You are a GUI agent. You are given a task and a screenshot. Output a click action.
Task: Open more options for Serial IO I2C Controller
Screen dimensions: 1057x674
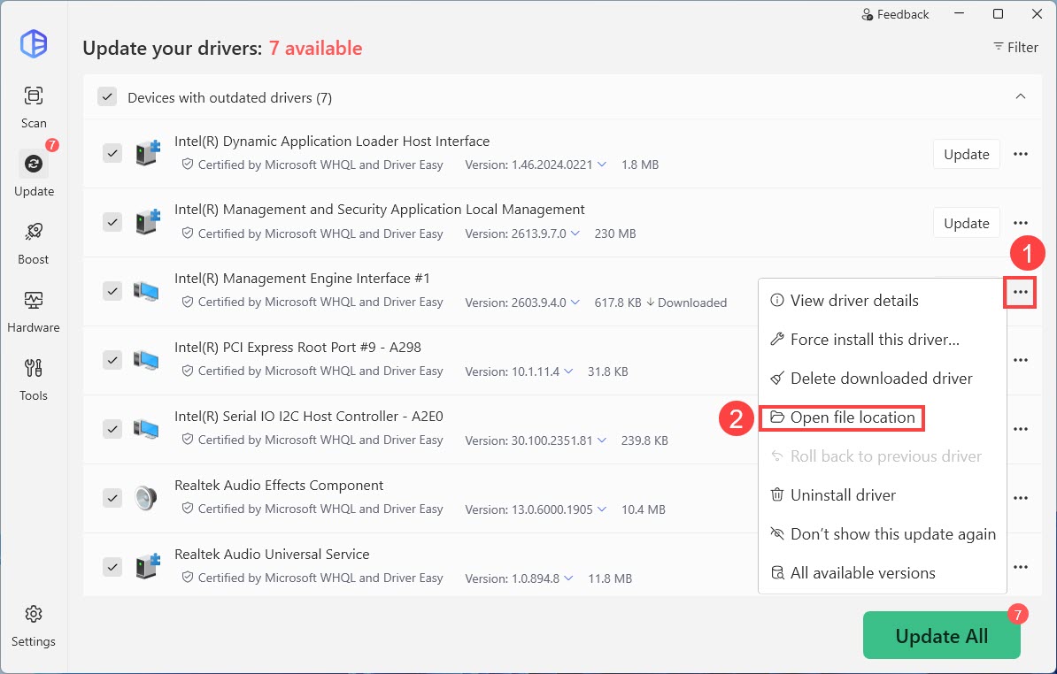(1021, 429)
